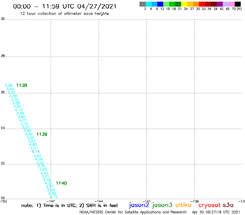Click the date range title 04/27/2021
245x215 pixels.
97,6
